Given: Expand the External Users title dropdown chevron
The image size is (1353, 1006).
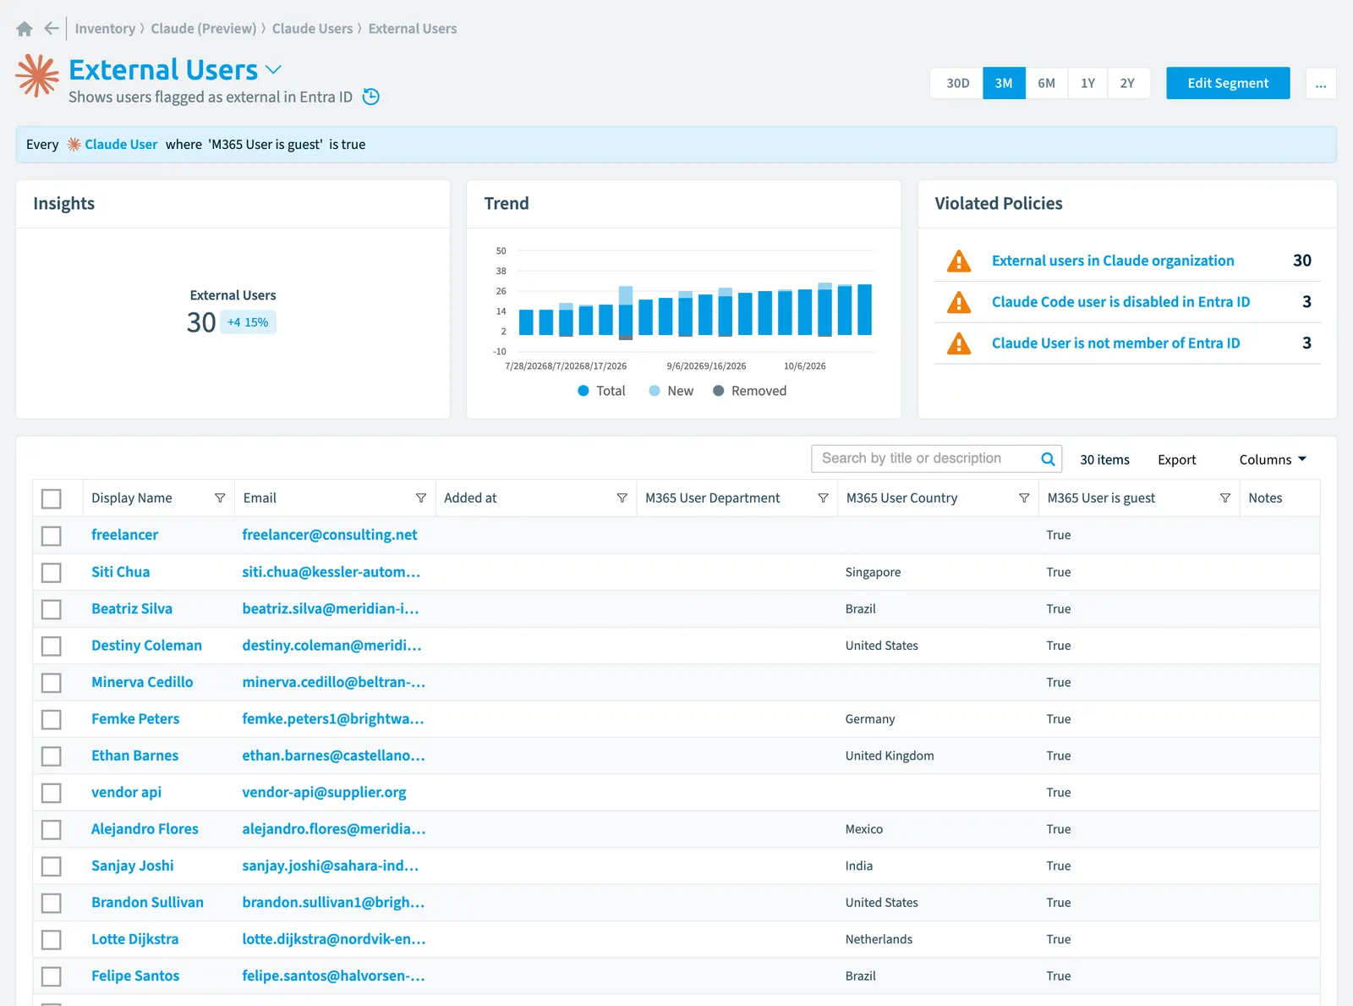Looking at the screenshot, I should pyautogui.click(x=273, y=69).
